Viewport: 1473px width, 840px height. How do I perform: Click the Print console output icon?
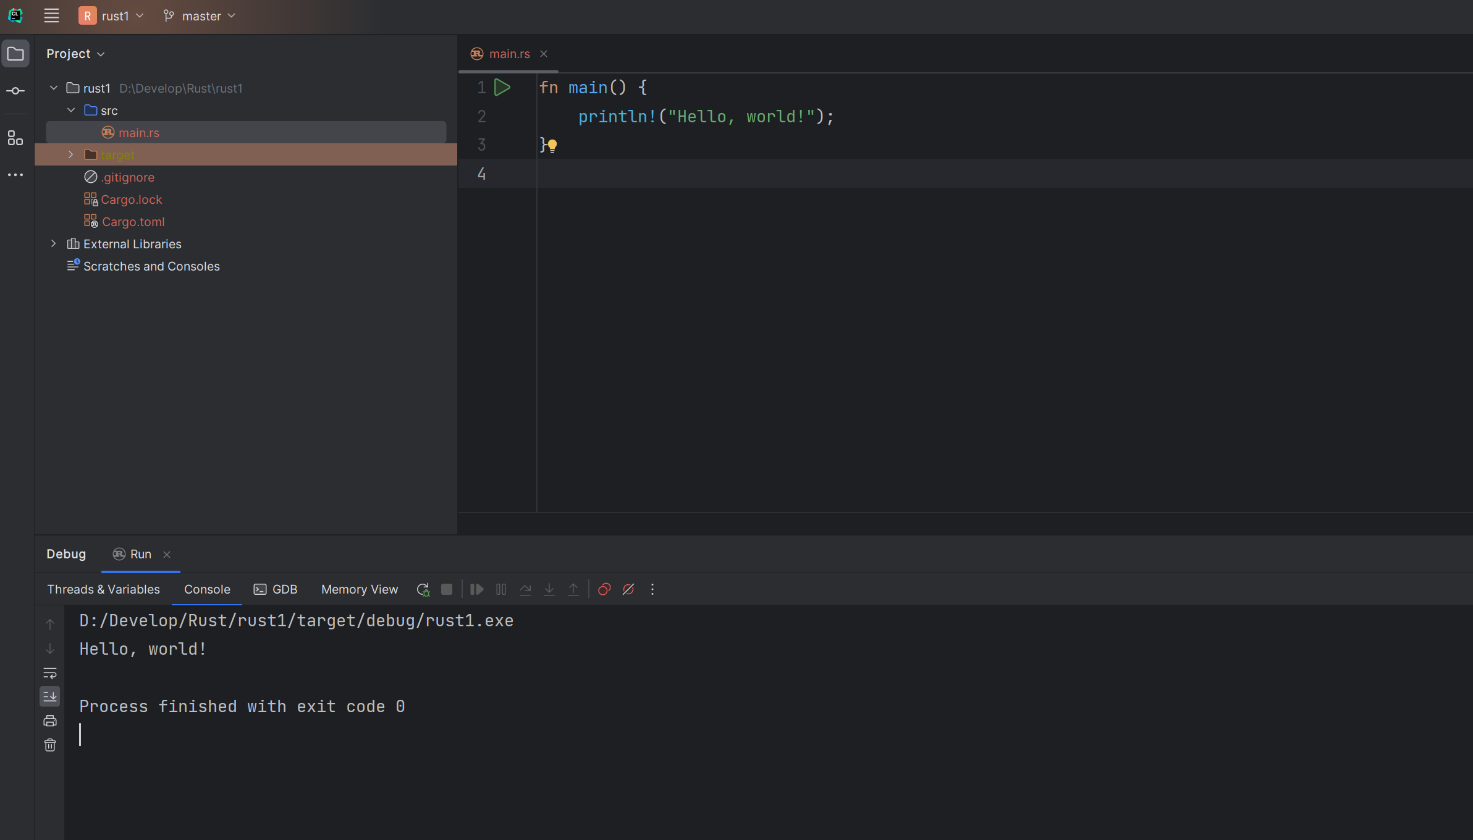[x=50, y=721]
